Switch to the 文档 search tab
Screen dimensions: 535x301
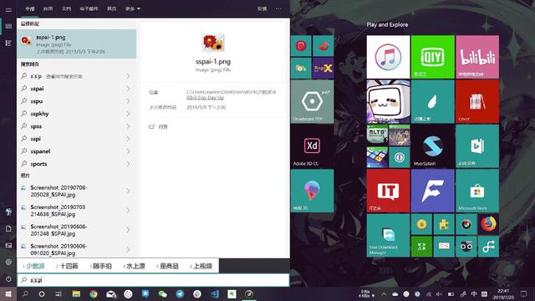point(66,8)
